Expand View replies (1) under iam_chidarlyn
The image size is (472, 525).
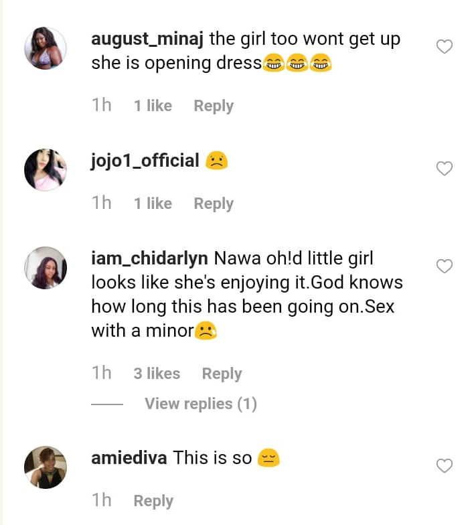coord(200,404)
